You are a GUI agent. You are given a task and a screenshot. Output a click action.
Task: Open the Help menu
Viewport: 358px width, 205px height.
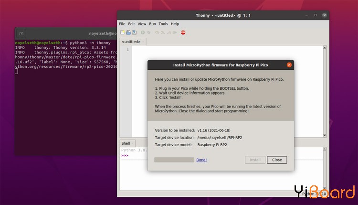point(175,24)
